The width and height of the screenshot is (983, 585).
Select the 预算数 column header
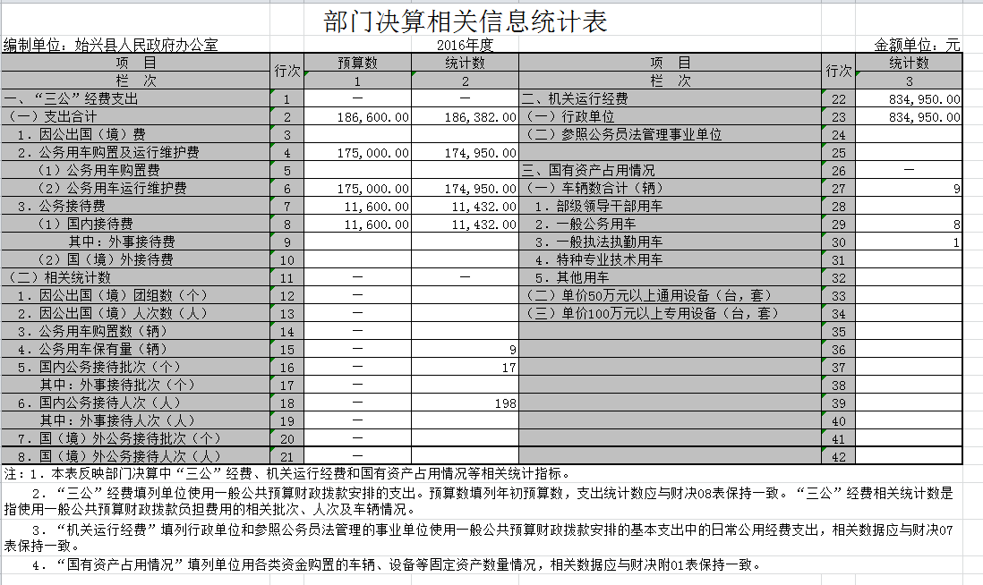click(x=357, y=63)
